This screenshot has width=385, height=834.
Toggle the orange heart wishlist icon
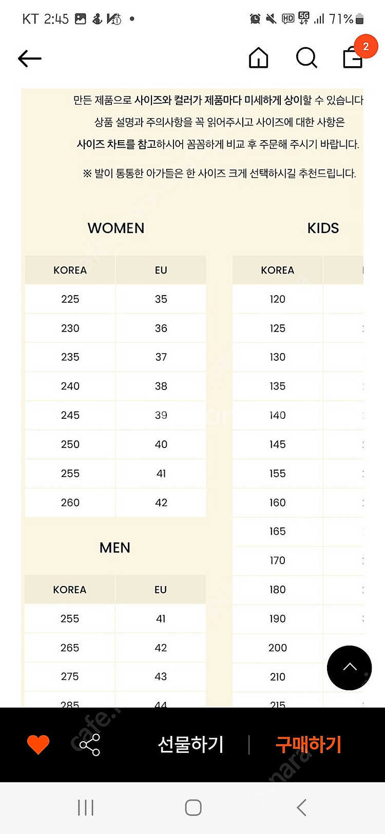tap(38, 744)
